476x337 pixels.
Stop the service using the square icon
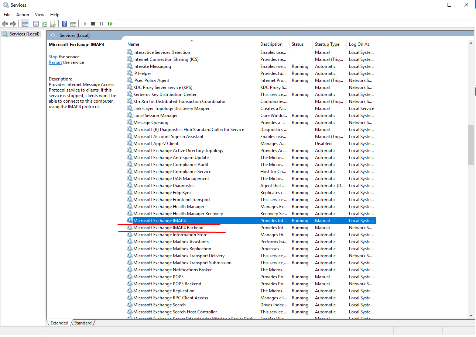click(x=93, y=23)
